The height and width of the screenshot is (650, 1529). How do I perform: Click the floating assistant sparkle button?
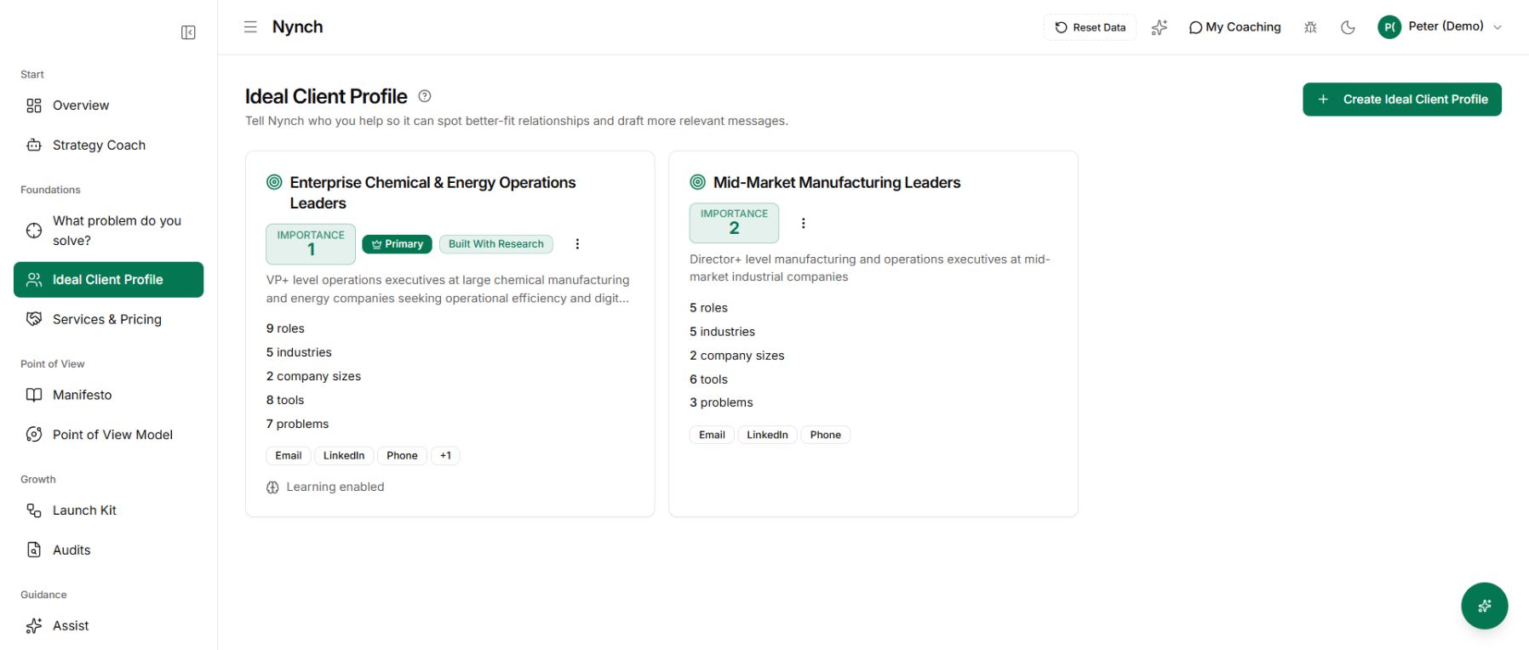(1484, 606)
